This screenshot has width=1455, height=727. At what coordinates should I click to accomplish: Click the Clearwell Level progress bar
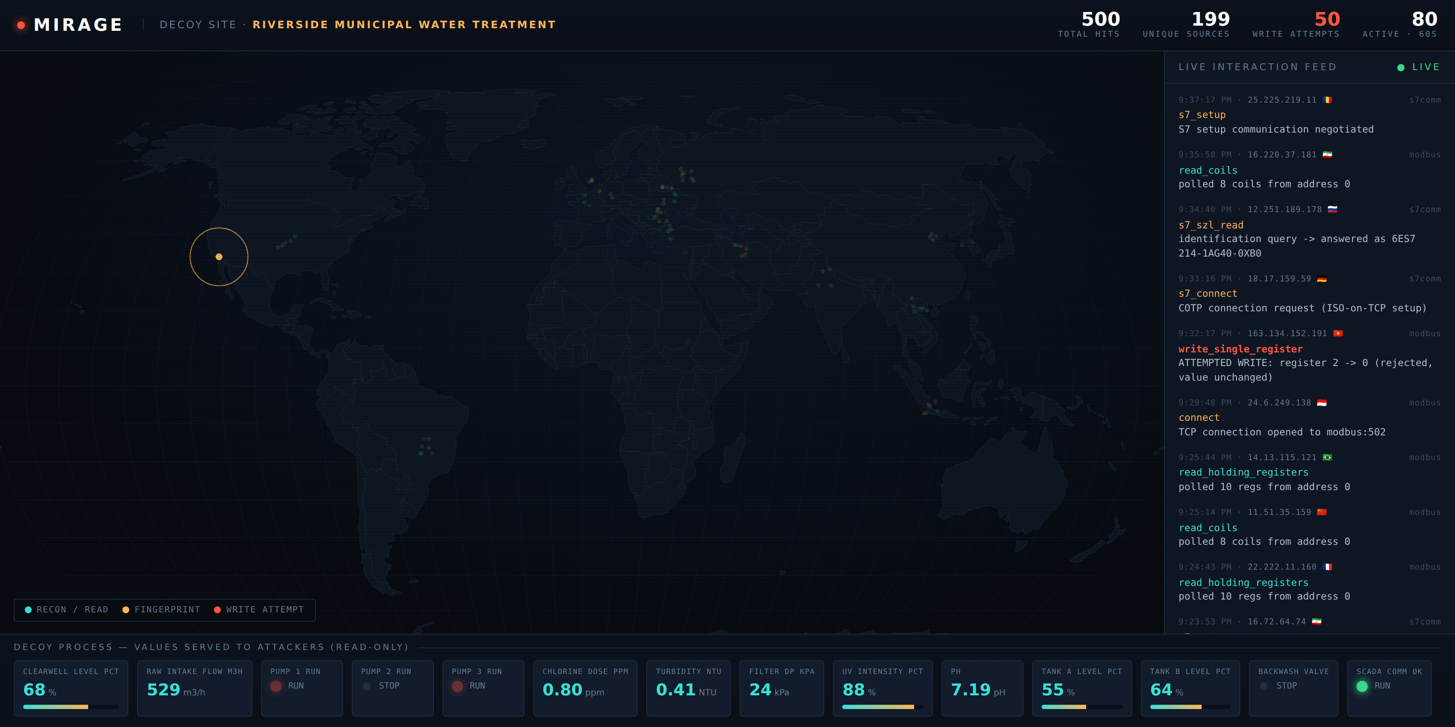(71, 706)
